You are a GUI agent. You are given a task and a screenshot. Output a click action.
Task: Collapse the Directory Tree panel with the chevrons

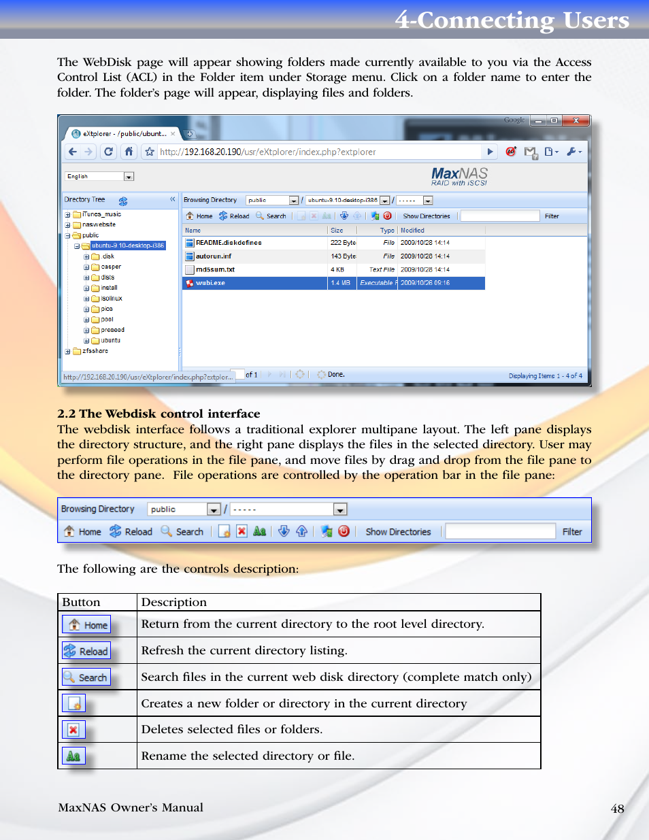pyautogui.click(x=173, y=199)
